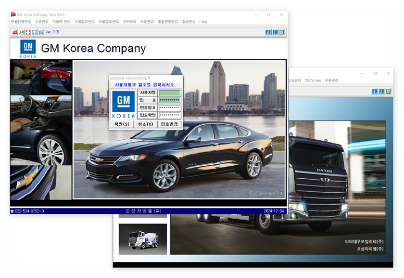The image size is (404, 278).
Task: Focus the 사용자명 username field
Action: point(170,92)
